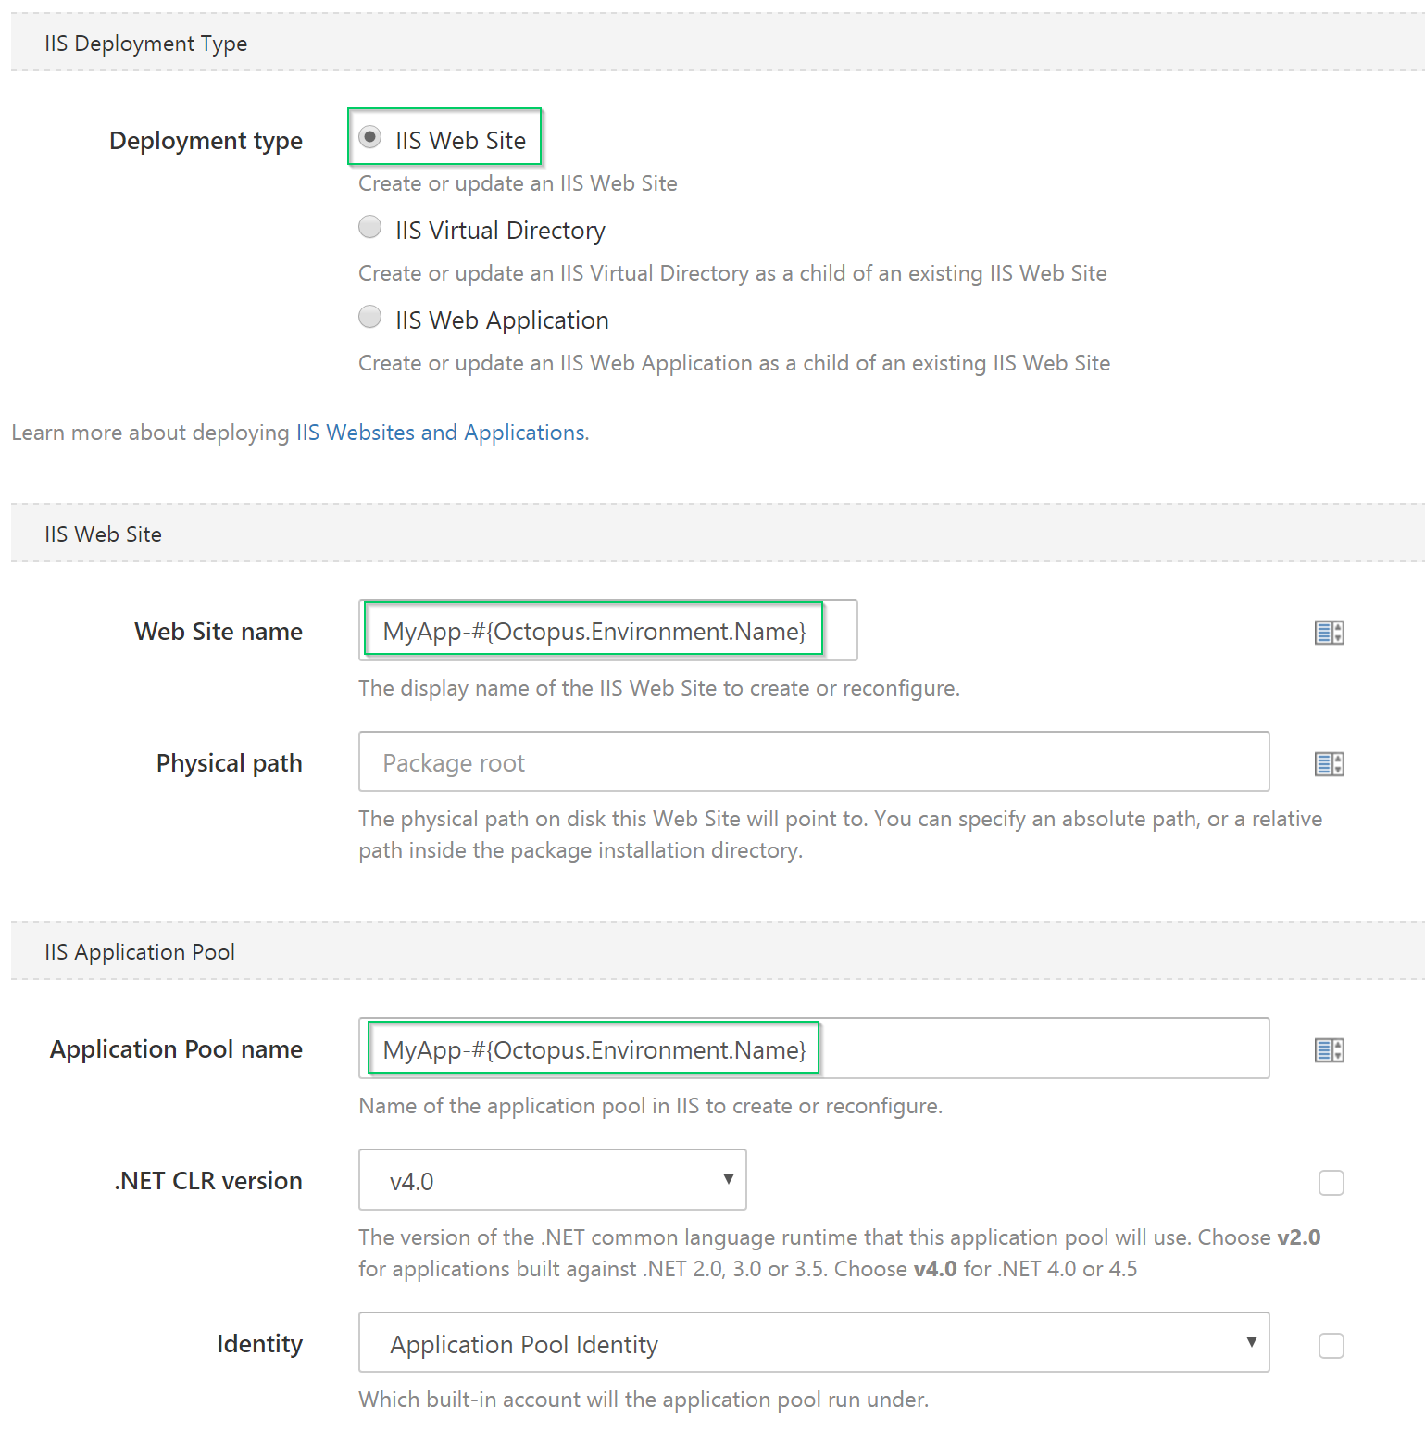This screenshot has width=1425, height=1444.
Task: Expand the Identity dropdown list
Action: [x=813, y=1343]
